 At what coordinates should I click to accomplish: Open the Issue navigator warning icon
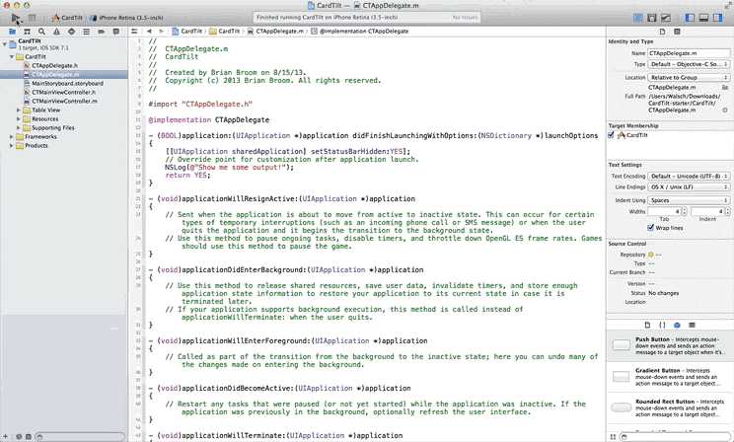click(x=56, y=32)
